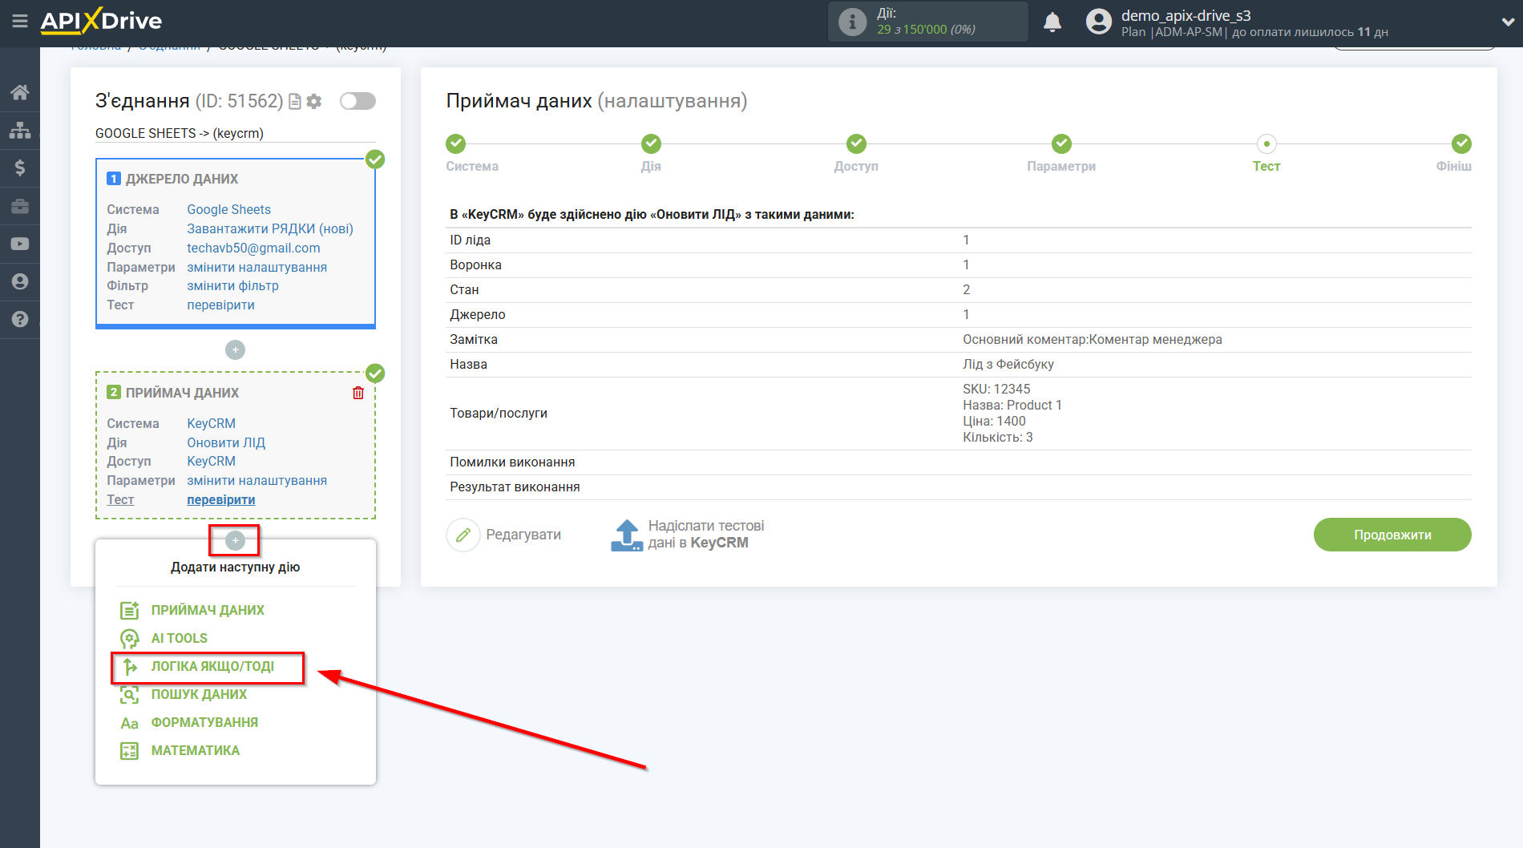The image size is (1523, 848).
Task: Click the user avatar icon
Action: tap(1099, 22)
